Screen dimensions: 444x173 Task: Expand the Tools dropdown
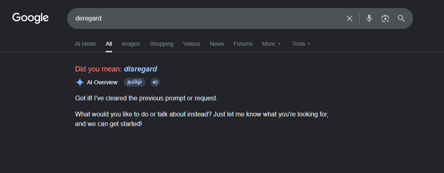tap(301, 44)
